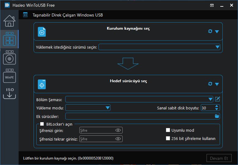Screen dimensions: 238x165
Task: Click the edit partition scheme icon
Action: click(x=218, y=99)
